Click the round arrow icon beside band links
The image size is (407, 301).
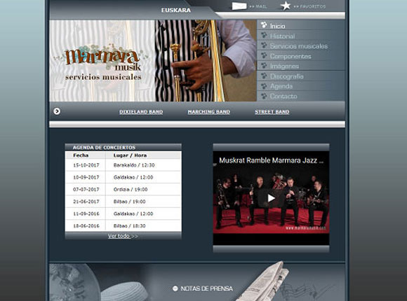coord(57,111)
